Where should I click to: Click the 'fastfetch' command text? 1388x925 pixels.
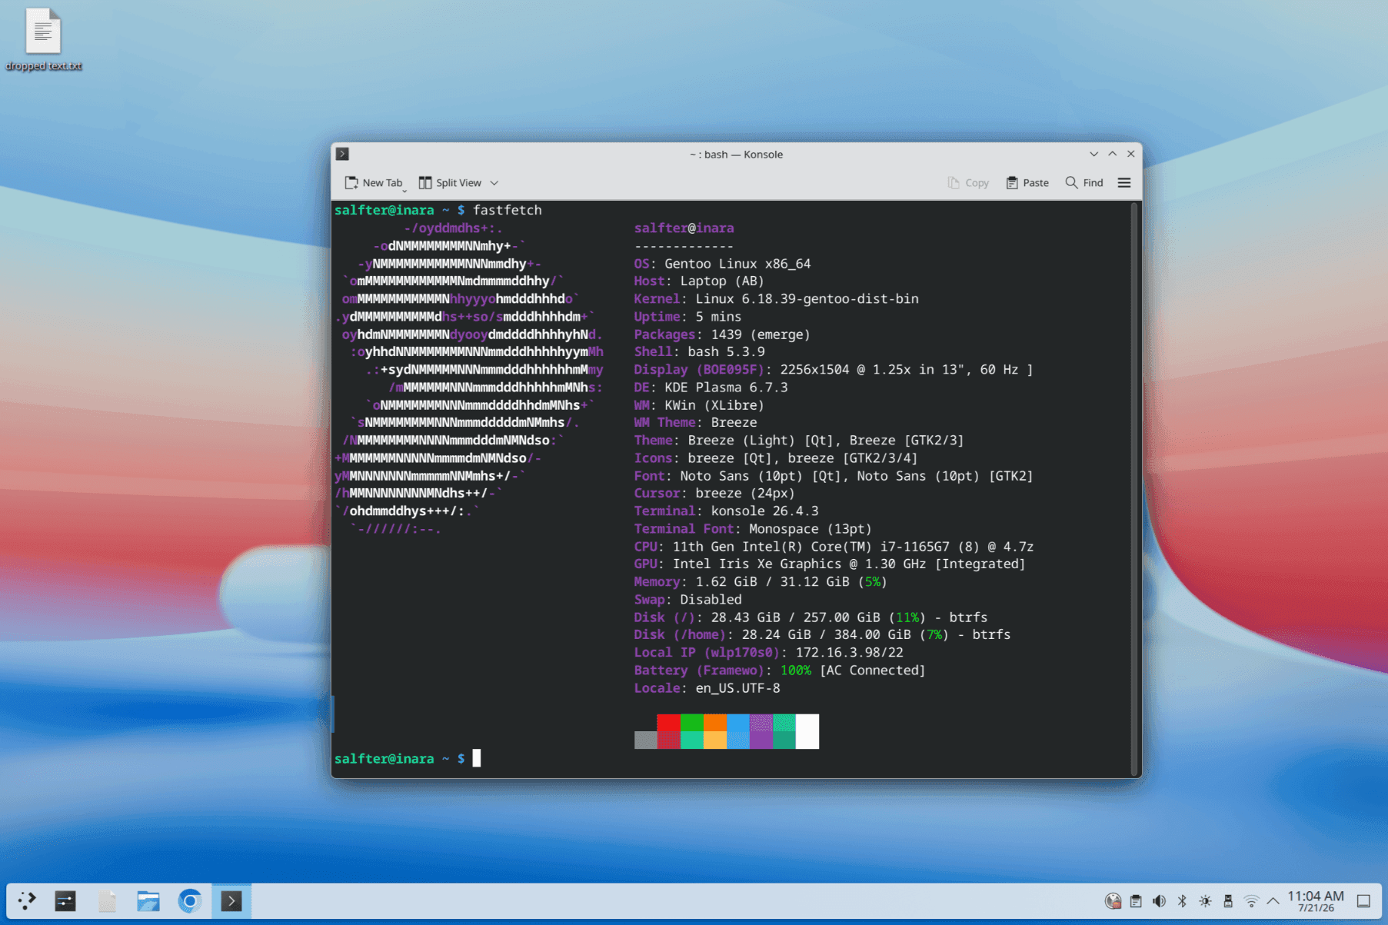coord(508,210)
